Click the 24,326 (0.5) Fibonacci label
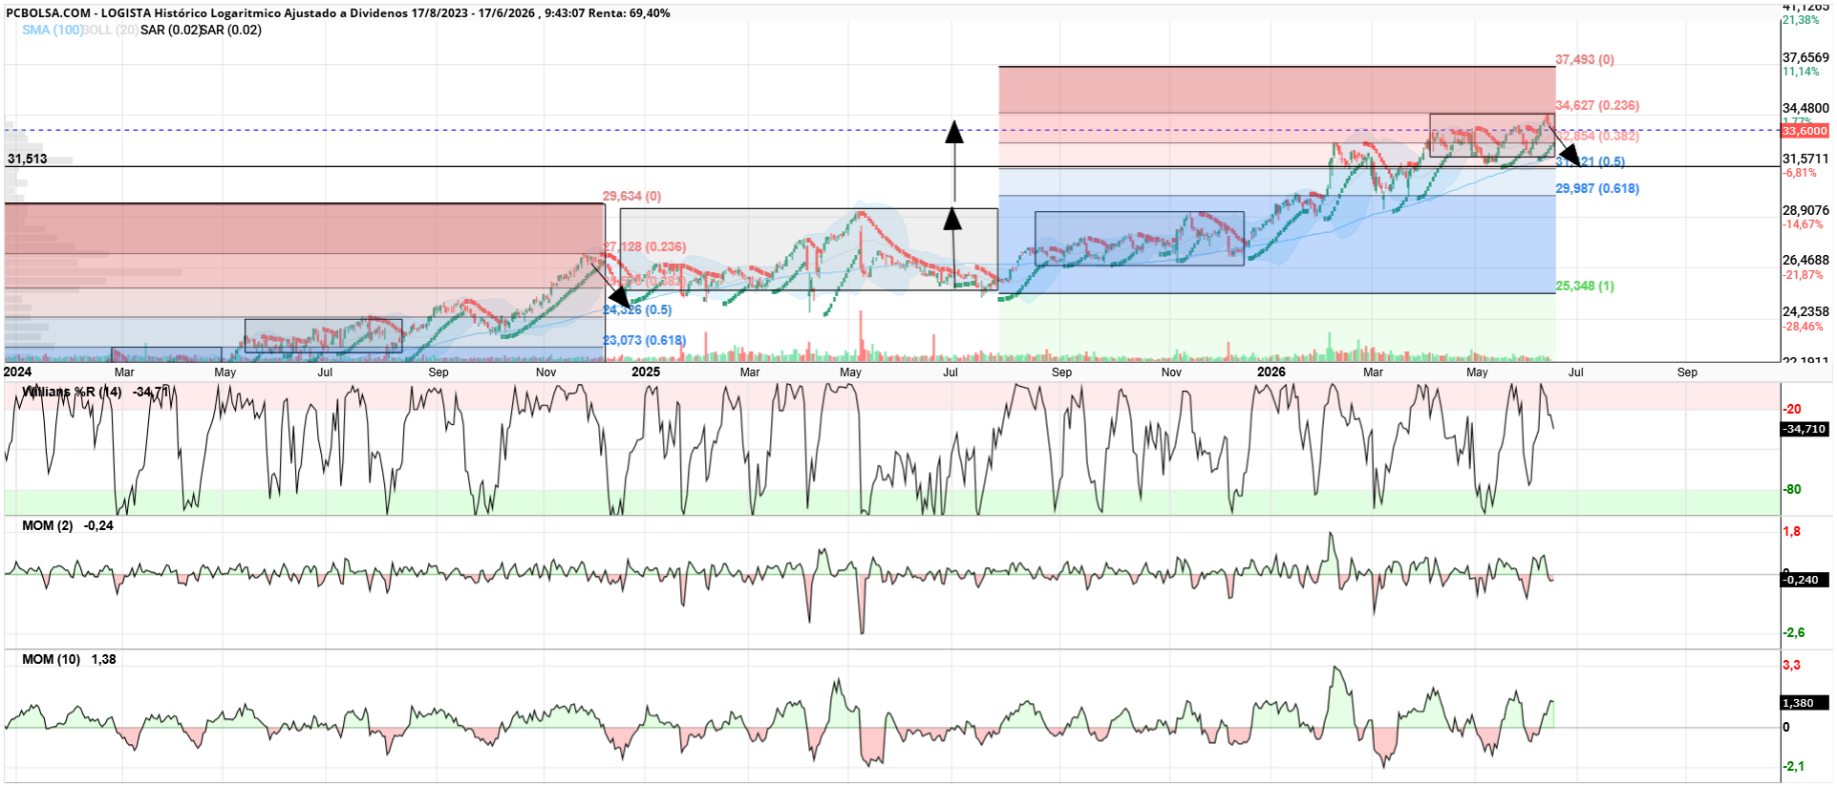This screenshot has width=1837, height=787. click(637, 309)
